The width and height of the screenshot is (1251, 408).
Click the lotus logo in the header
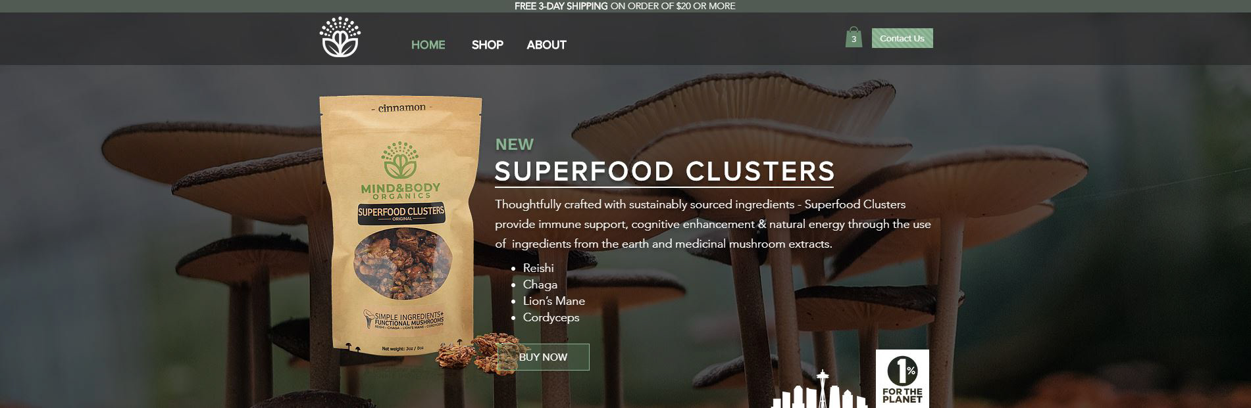coord(340,37)
